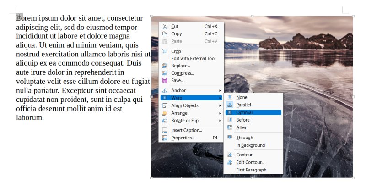Click the Anchor icon in menu
Image resolution: width=366 pixels, height=188 pixels.
pyautogui.click(x=165, y=90)
